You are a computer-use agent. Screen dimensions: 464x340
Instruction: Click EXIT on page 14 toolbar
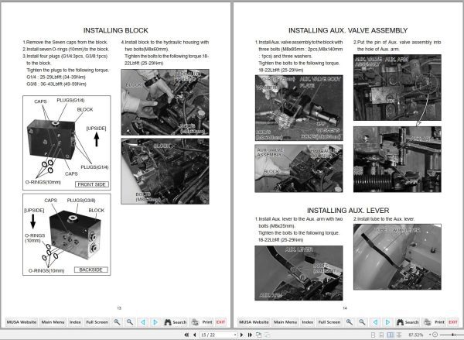point(452,322)
